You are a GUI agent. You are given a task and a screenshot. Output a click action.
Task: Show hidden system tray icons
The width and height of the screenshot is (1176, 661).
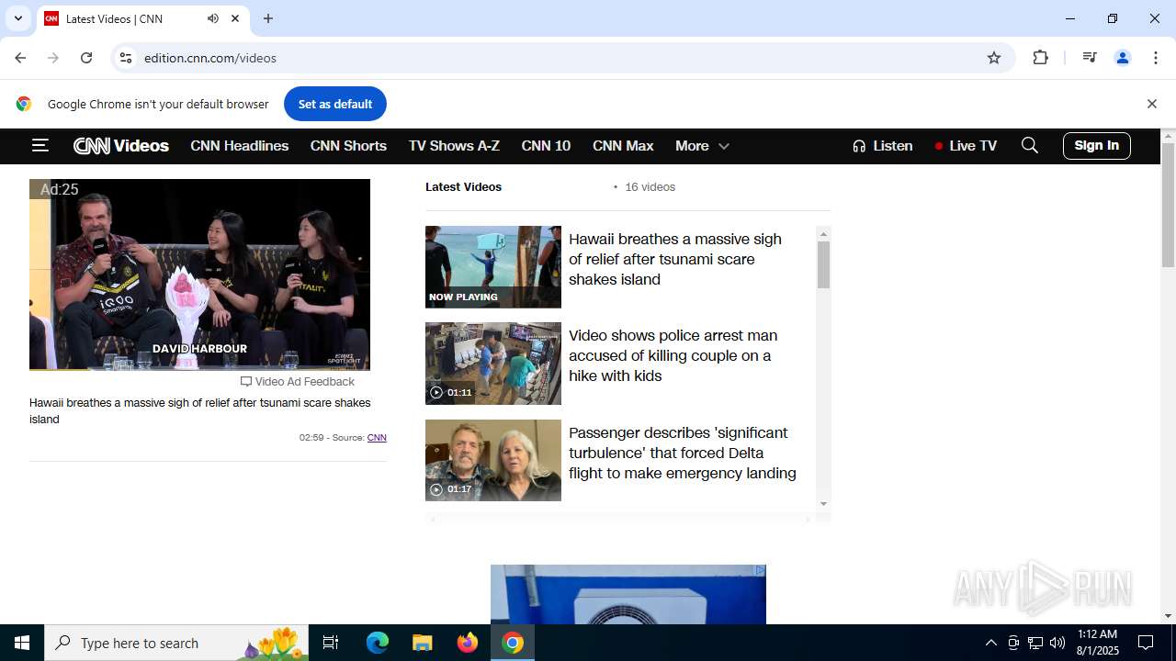[x=990, y=643]
